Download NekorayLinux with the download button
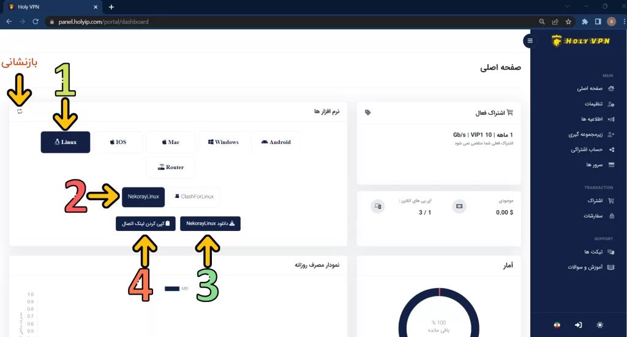The image size is (627, 337). pyautogui.click(x=210, y=224)
